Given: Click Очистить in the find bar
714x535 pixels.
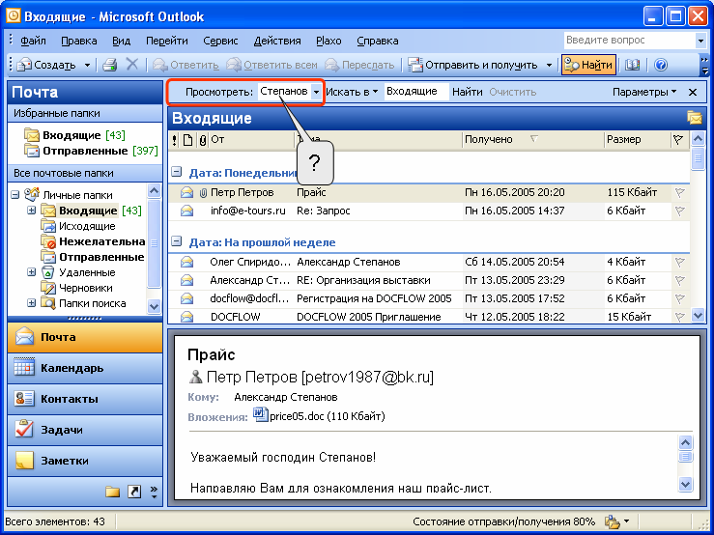Looking at the screenshot, I should pyautogui.click(x=513, y=92).
